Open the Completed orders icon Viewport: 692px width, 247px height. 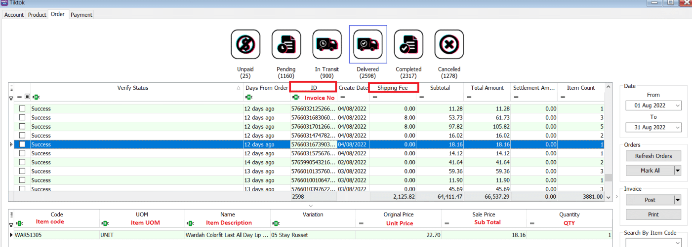click(408, 44)
